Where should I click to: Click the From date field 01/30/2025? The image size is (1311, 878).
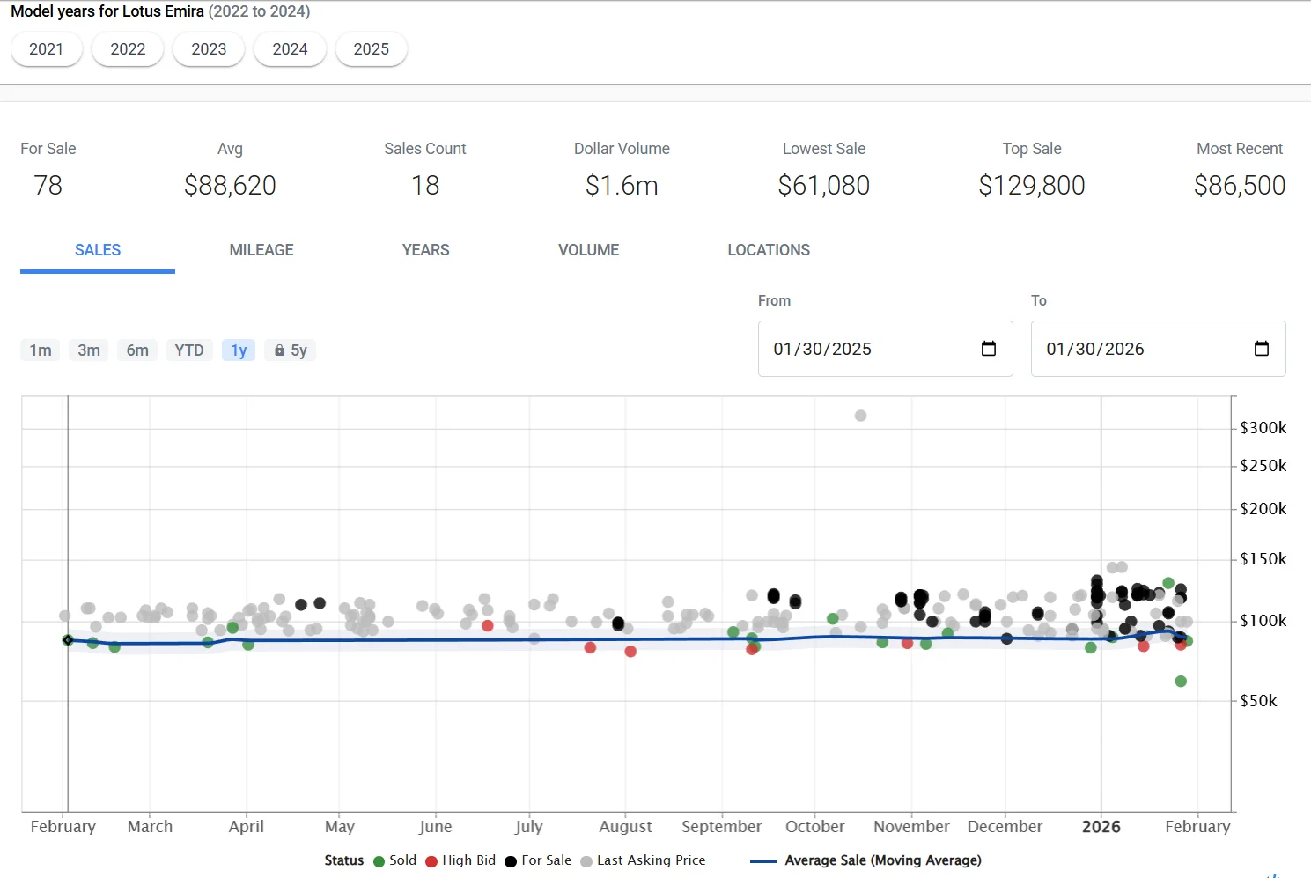(x=886, y=349)
